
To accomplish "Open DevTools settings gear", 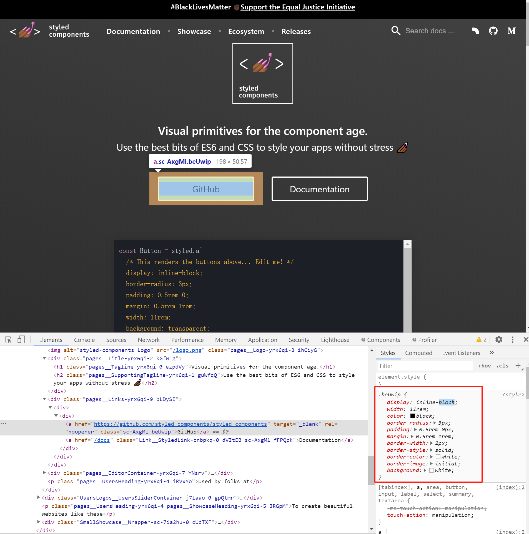I will [x=499, y=339].
